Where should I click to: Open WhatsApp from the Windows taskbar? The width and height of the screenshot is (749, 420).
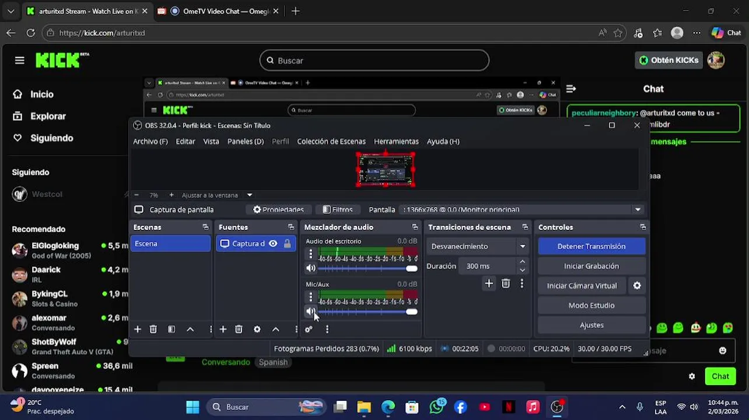coord(436,407)
